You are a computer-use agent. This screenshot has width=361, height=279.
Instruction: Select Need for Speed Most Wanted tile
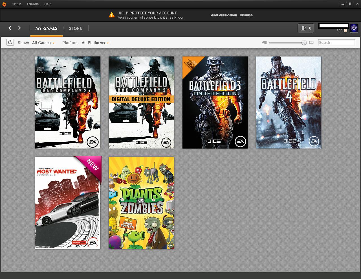pyautogui.click(x=68, y=203)
